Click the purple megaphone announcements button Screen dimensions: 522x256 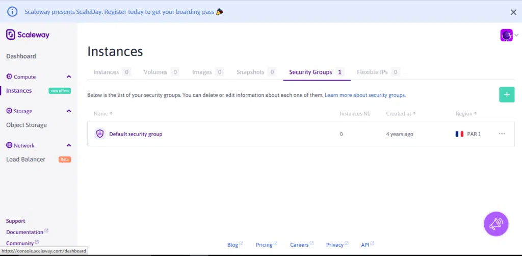pos(495,224)
